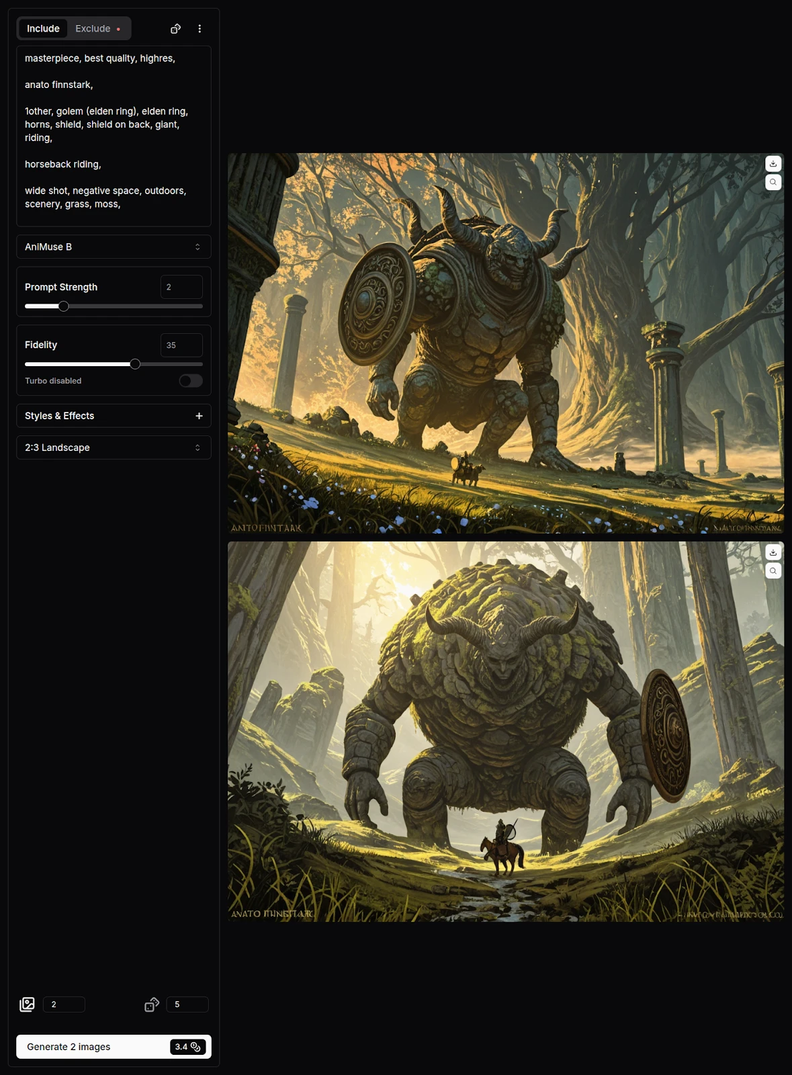Screen dimensions: 792x1075
Task: Switch to the Exclude tab
Action: [x=94, y=29]
